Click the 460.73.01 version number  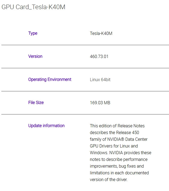pos(99,57)
